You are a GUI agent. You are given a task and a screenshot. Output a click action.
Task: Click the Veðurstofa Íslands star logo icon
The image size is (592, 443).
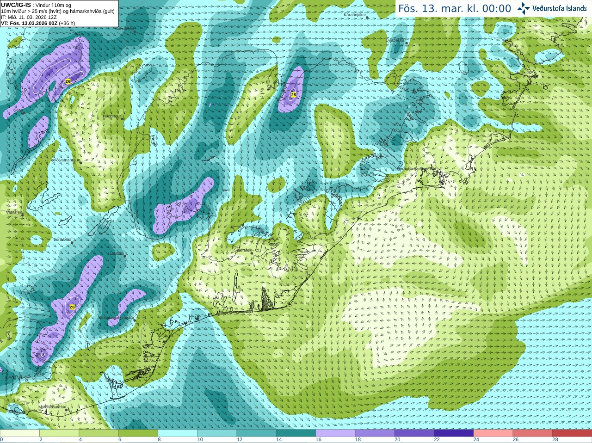tap(524, 8)
